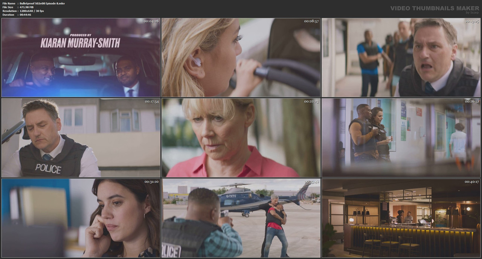Select the resolution value '1280x640 / 30 fps'
The height and width of the screenshot is (259, 482).
point(32,11)
